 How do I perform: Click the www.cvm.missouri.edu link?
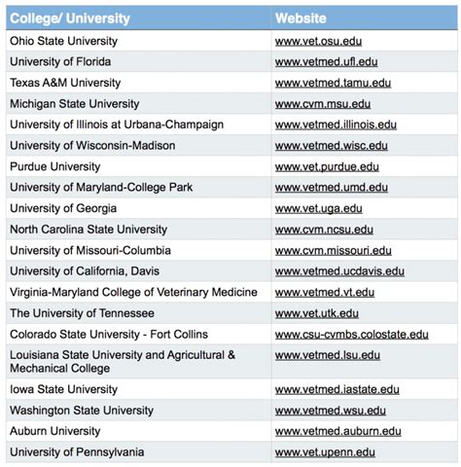click(334, 251)
